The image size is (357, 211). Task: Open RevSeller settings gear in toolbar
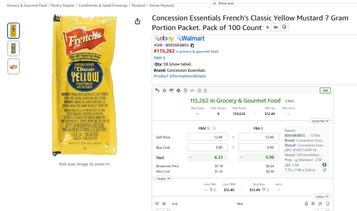(x=165, y=90)
